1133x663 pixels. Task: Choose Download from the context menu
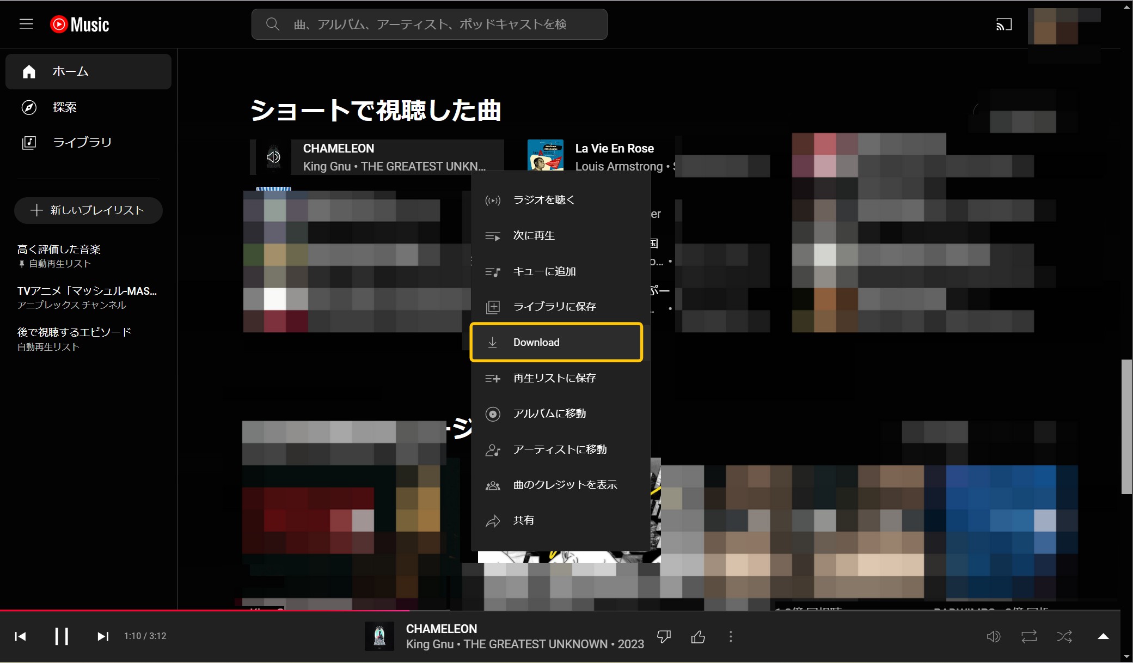coord(556,342)
